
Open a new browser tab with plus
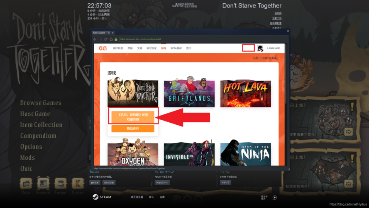[113, 33]
